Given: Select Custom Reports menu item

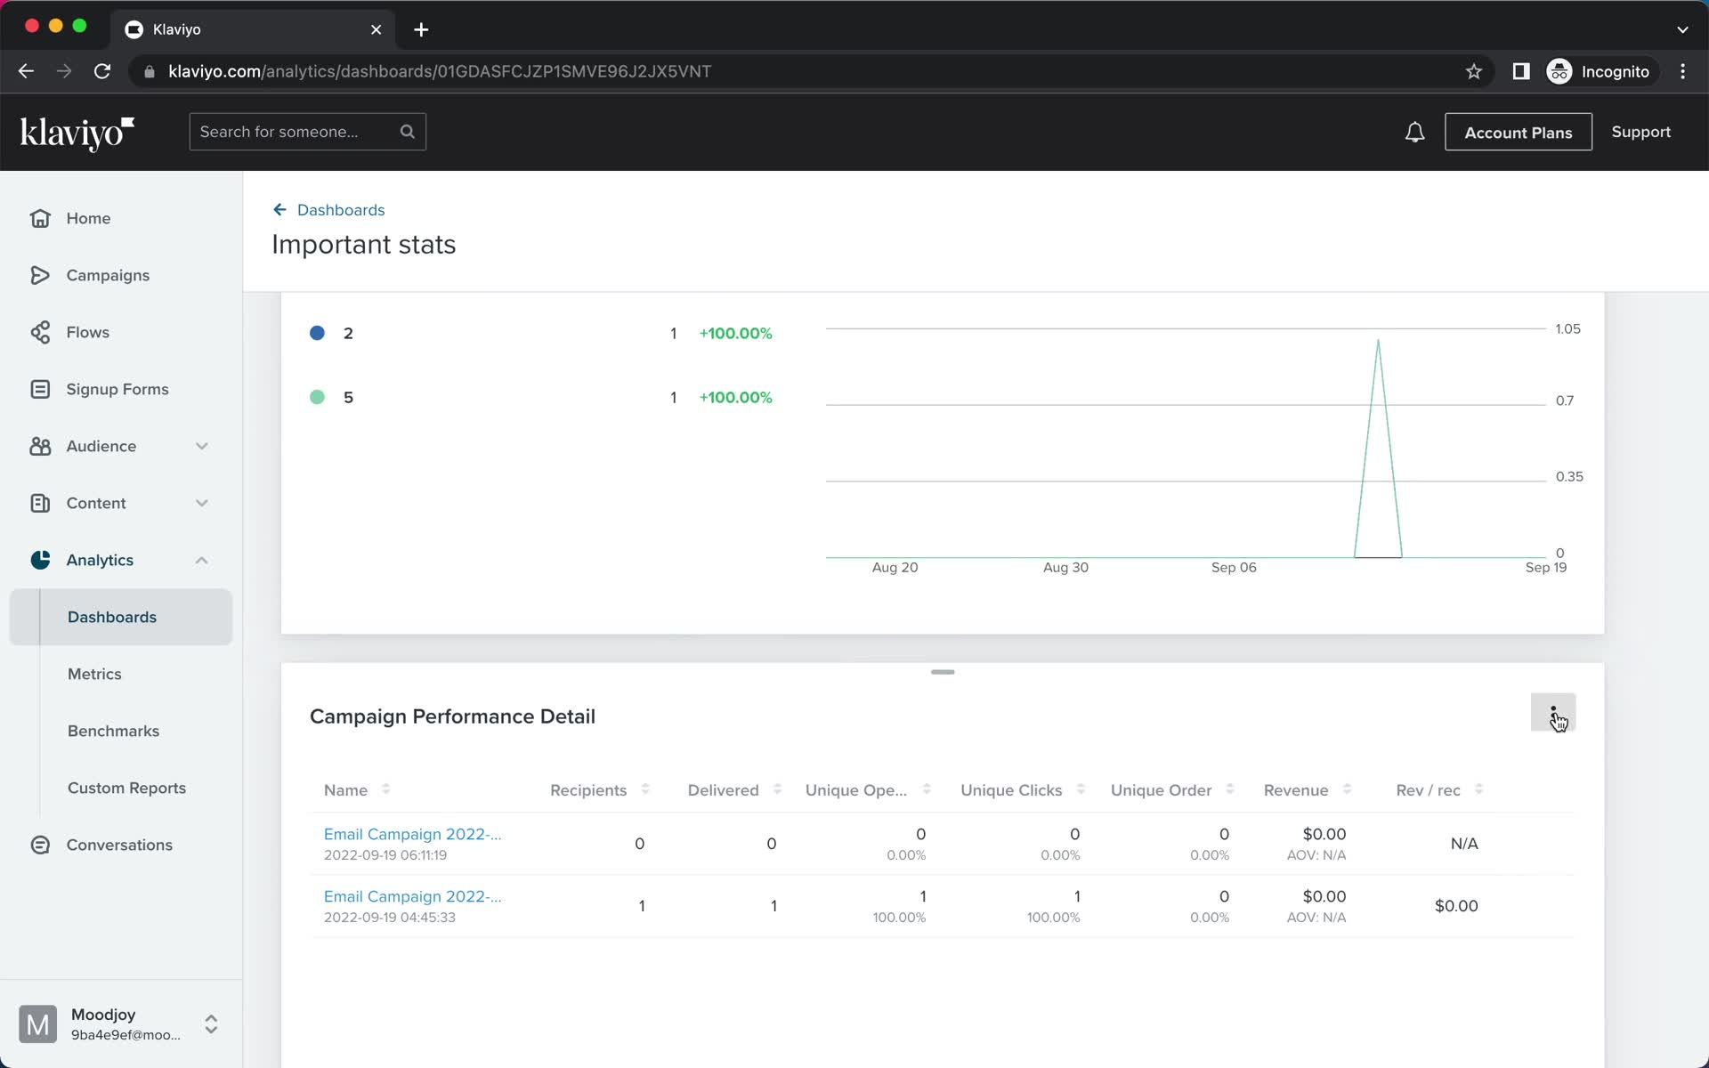Looking at the screenshot, I should [x=126, y=788].
